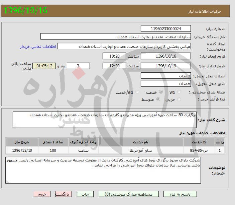Screen dimensions: 235x205
Task: Click need date cell 1396/12/10
Action: coord(22,150)
